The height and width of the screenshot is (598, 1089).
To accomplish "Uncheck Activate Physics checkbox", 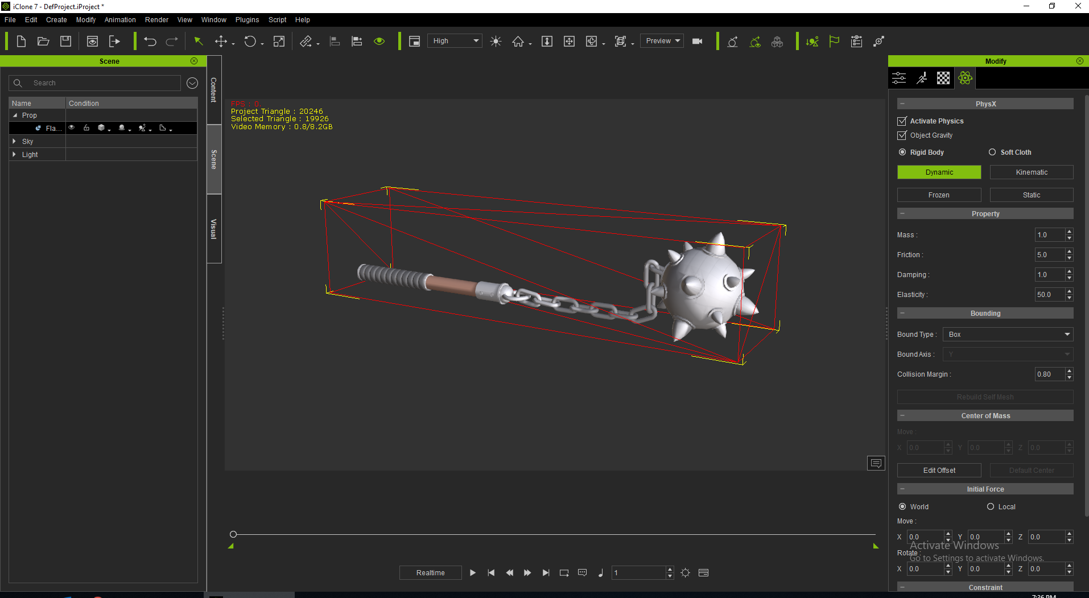I will (x=902, y=121).
